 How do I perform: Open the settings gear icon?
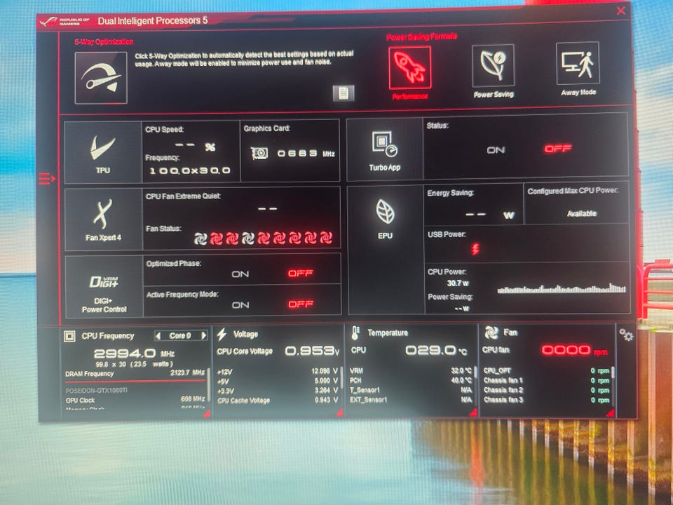point(626,334)
